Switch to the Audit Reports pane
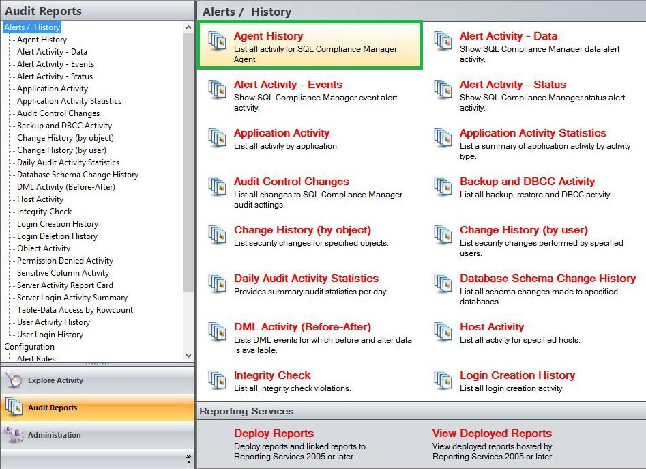 point(98,407)
